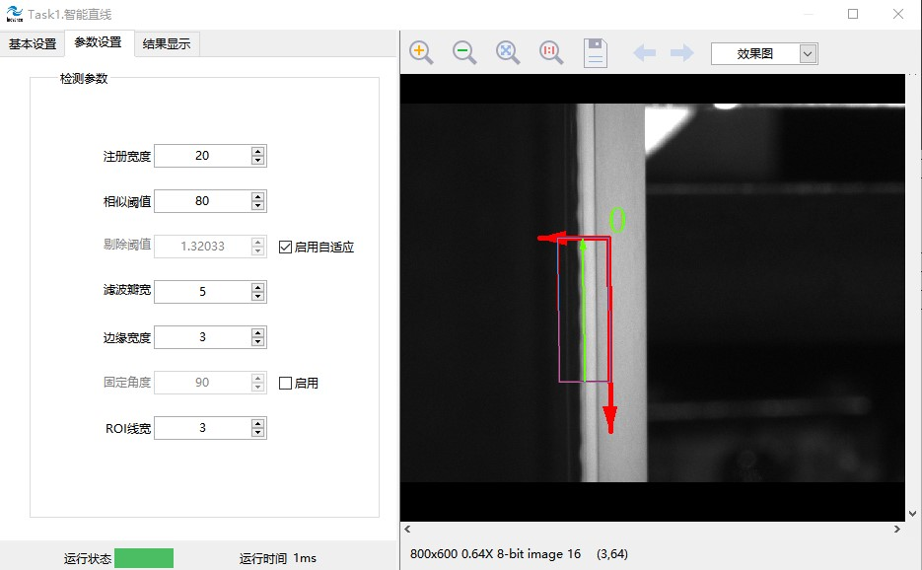Screen dimensions: 922x570
Task: Click the app logo in title bar
Action: (x=14, y=14)
